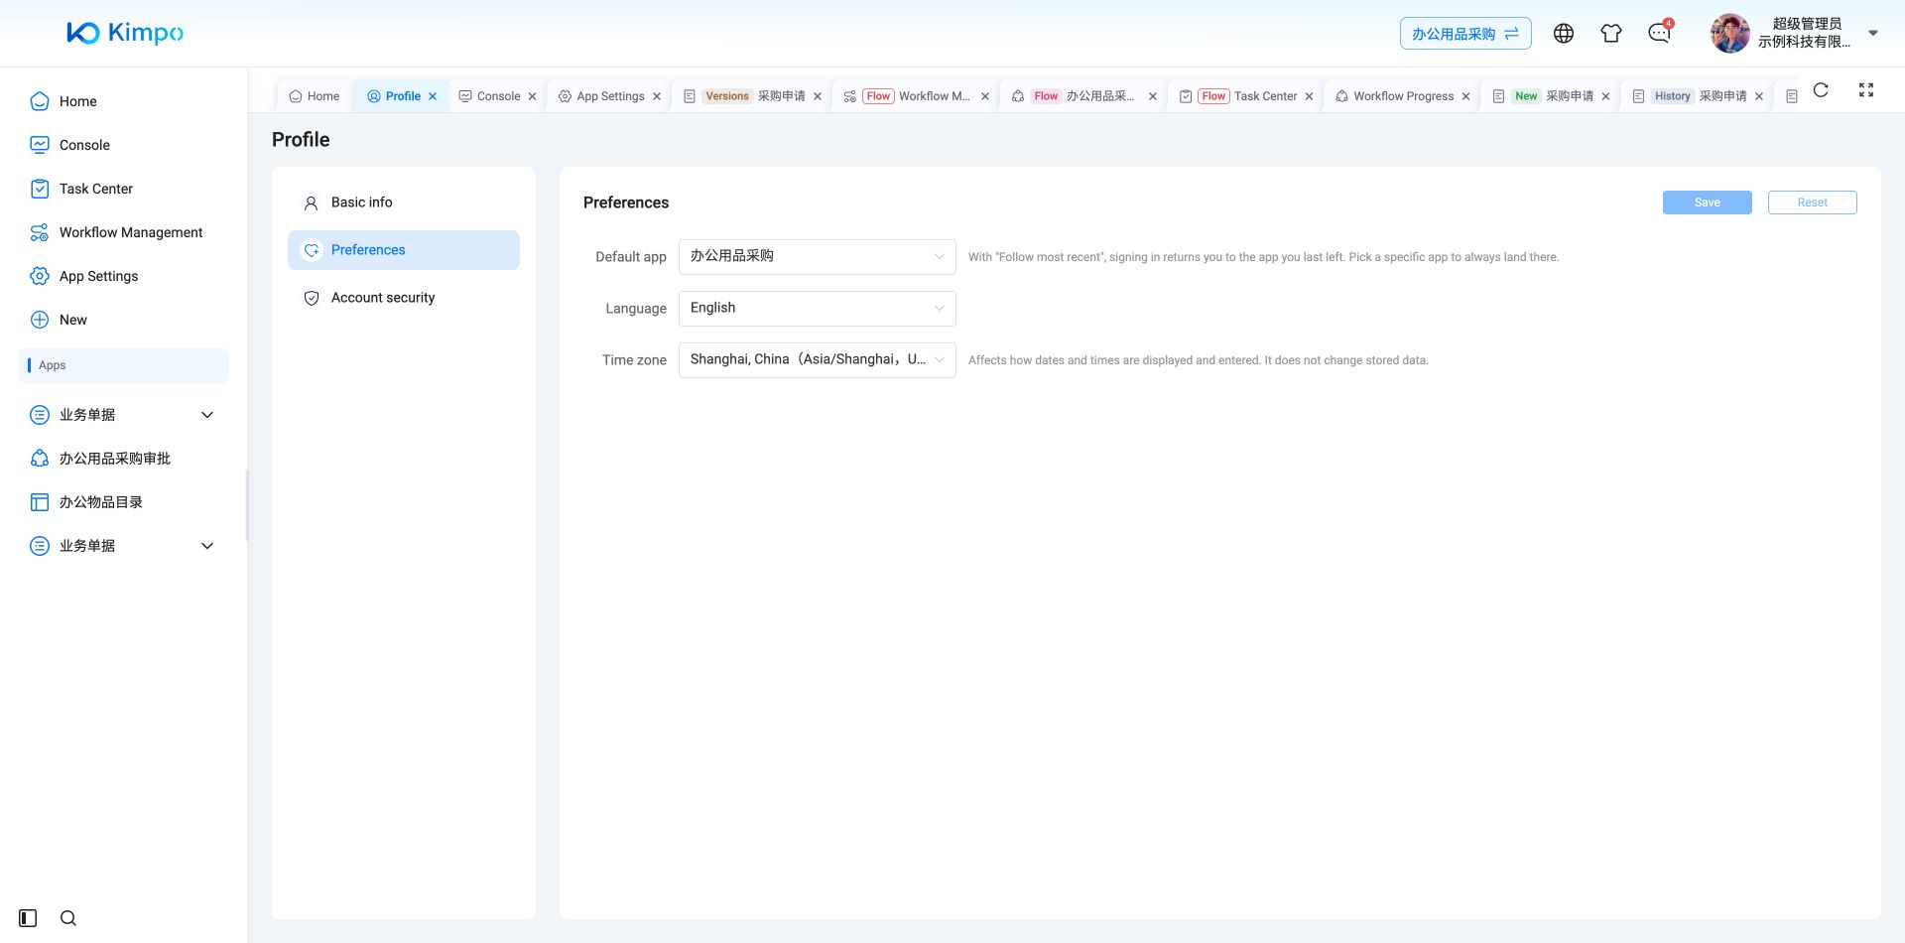This screenshot has width=1905, height=943.
Task: Open the language globe icon
Action: pos(1564,34)
